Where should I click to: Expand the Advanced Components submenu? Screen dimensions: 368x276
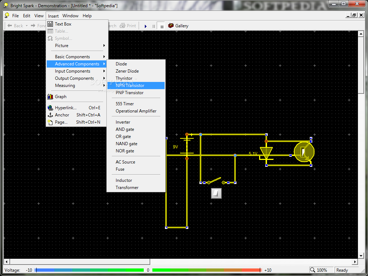tap(76, 64)
